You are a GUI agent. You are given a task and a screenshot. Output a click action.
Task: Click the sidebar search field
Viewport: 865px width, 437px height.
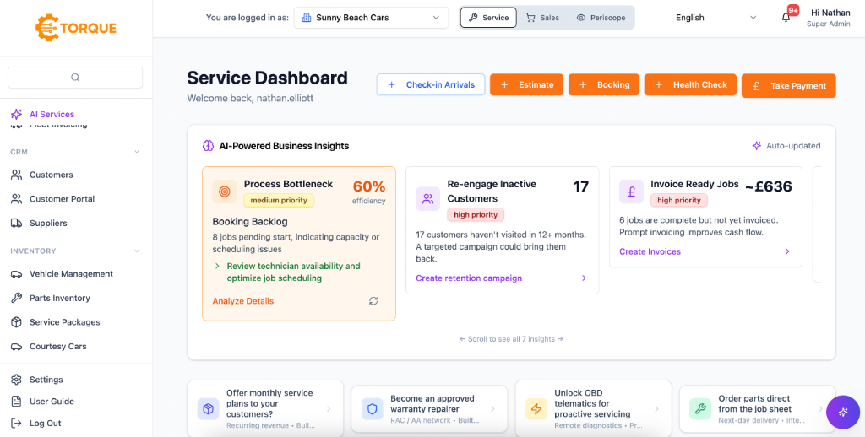pos(75,78)
